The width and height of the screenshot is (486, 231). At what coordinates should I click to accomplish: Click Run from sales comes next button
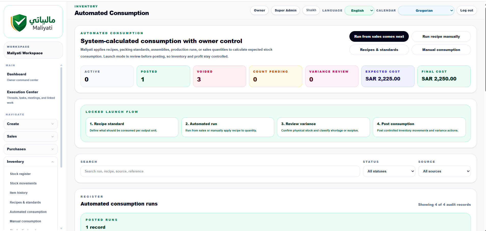[x=379, y=36]
